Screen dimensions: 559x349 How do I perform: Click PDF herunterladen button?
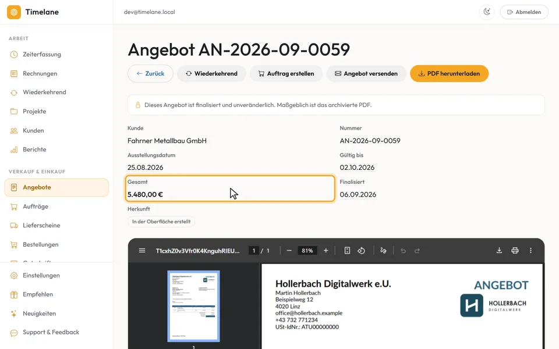tap(449, 74)
